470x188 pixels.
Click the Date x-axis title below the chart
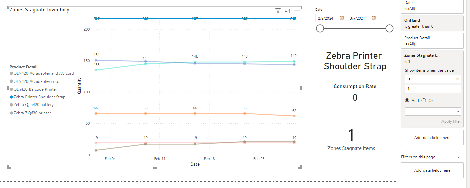(195, 164)
